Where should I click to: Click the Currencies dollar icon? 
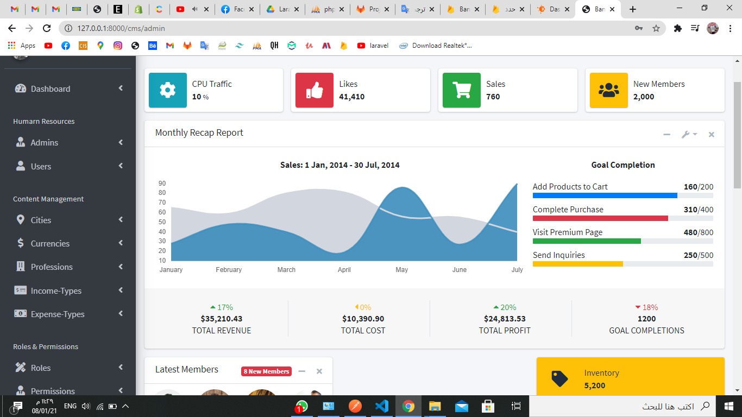tap(21, 243)
